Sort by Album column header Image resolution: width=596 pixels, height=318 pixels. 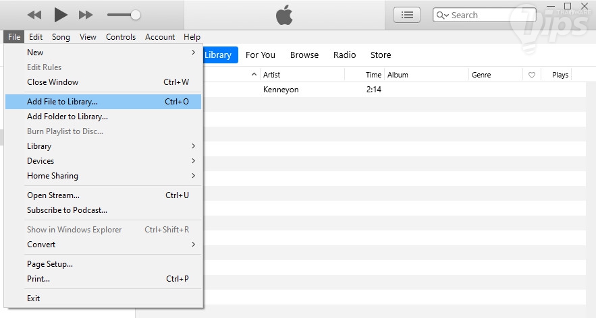[x=427, y=75]
